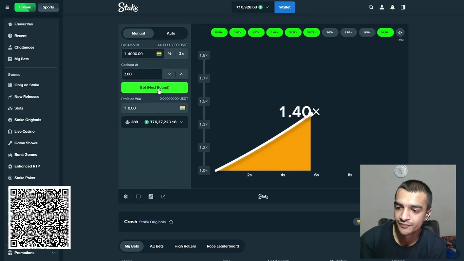
Task: Click the 44.11116000 USDT value
Action: tap(173, 45)
